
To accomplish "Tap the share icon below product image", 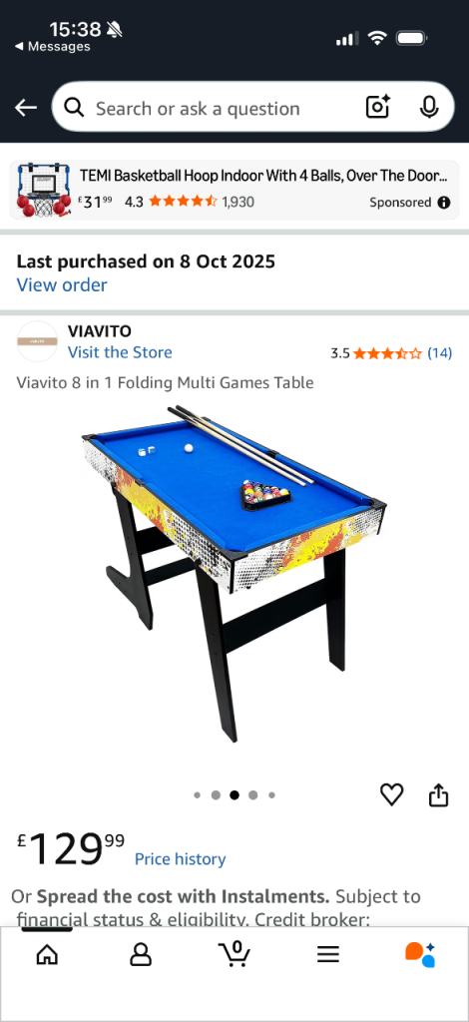I will pyautogui.click(x=438, y=794).
